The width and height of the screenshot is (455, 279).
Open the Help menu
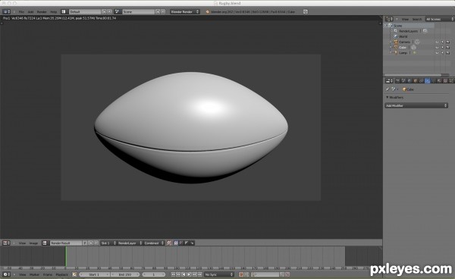[x=53, y=12]
